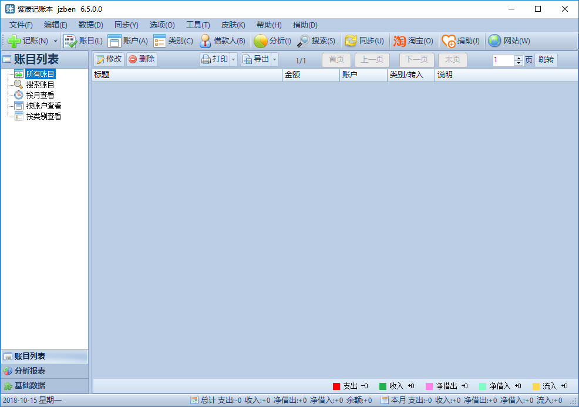Click the 总计 status bar icon
Viewport: 579px width, 407px height.
point(194,400)
